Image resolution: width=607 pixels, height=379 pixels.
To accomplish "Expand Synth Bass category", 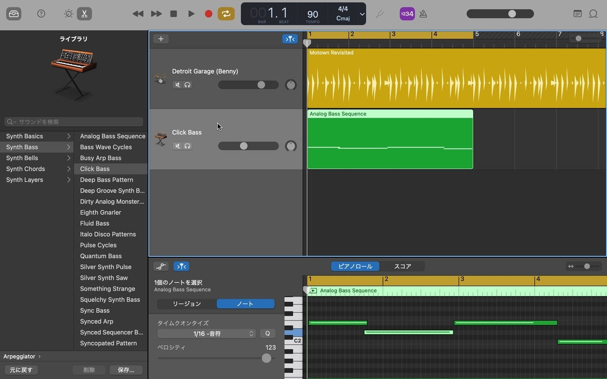I will (x=69, y=147).
